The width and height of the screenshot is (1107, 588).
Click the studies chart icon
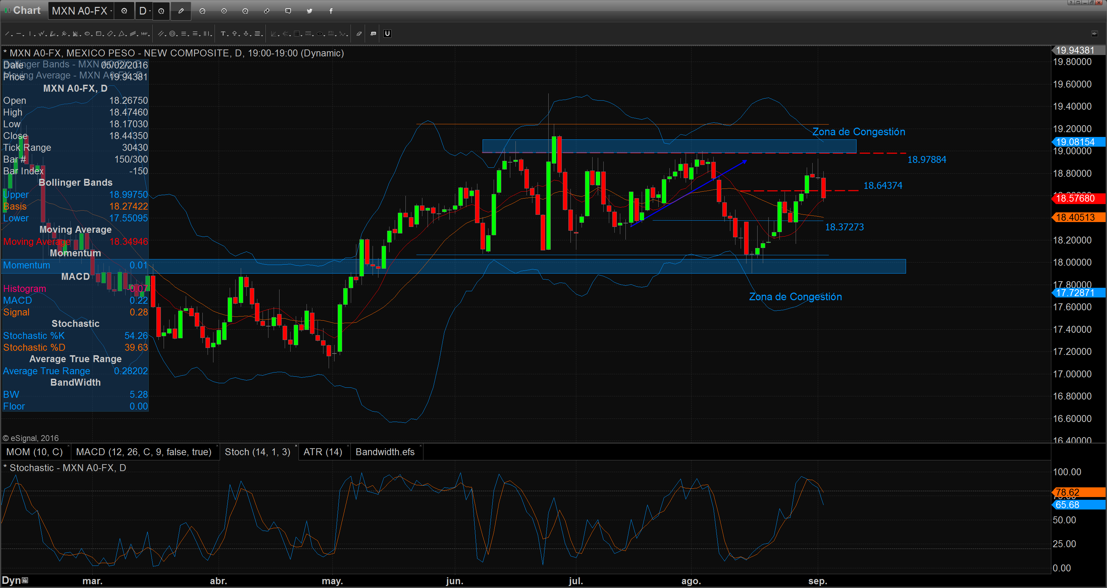click(202, 11)
